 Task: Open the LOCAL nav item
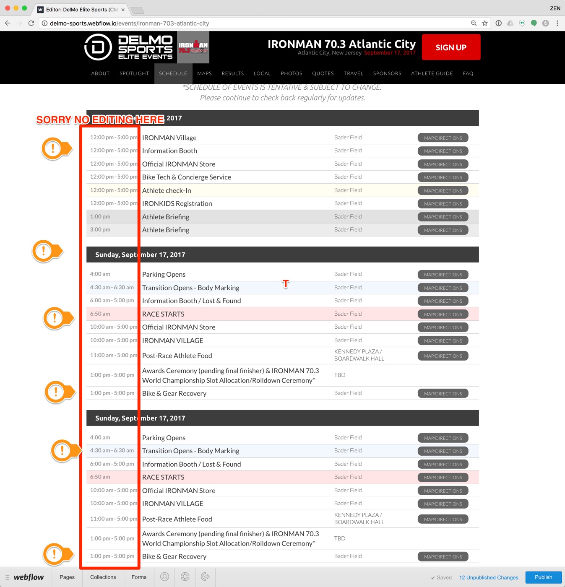click(x=262, y=73)
